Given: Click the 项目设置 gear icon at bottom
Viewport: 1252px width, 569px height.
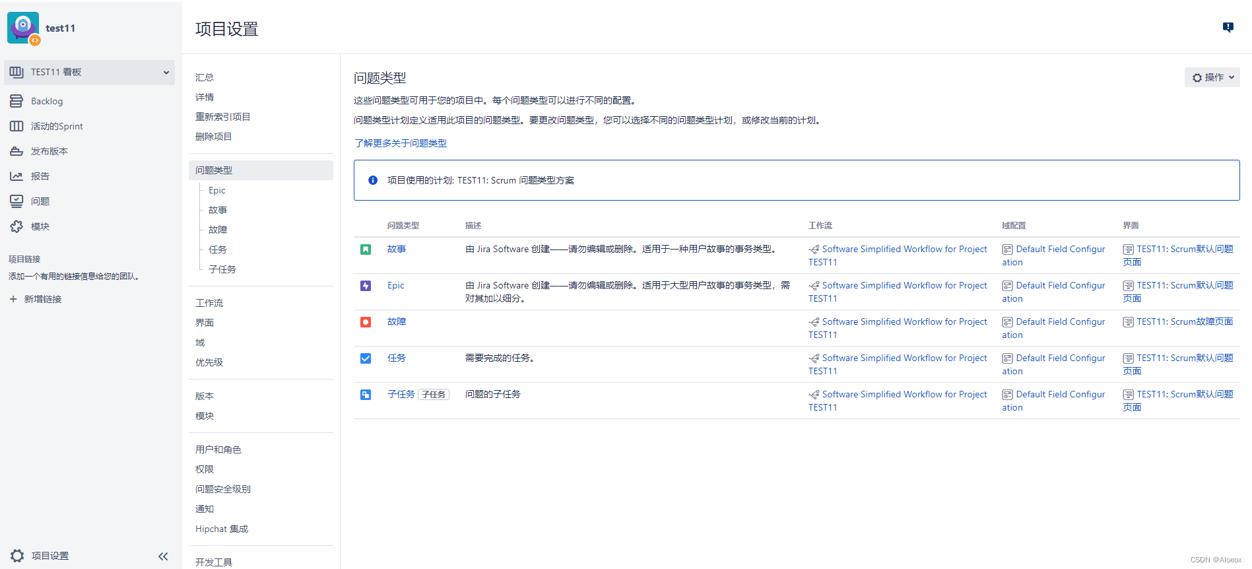Looking at the screenshot, I should (17, 556).
